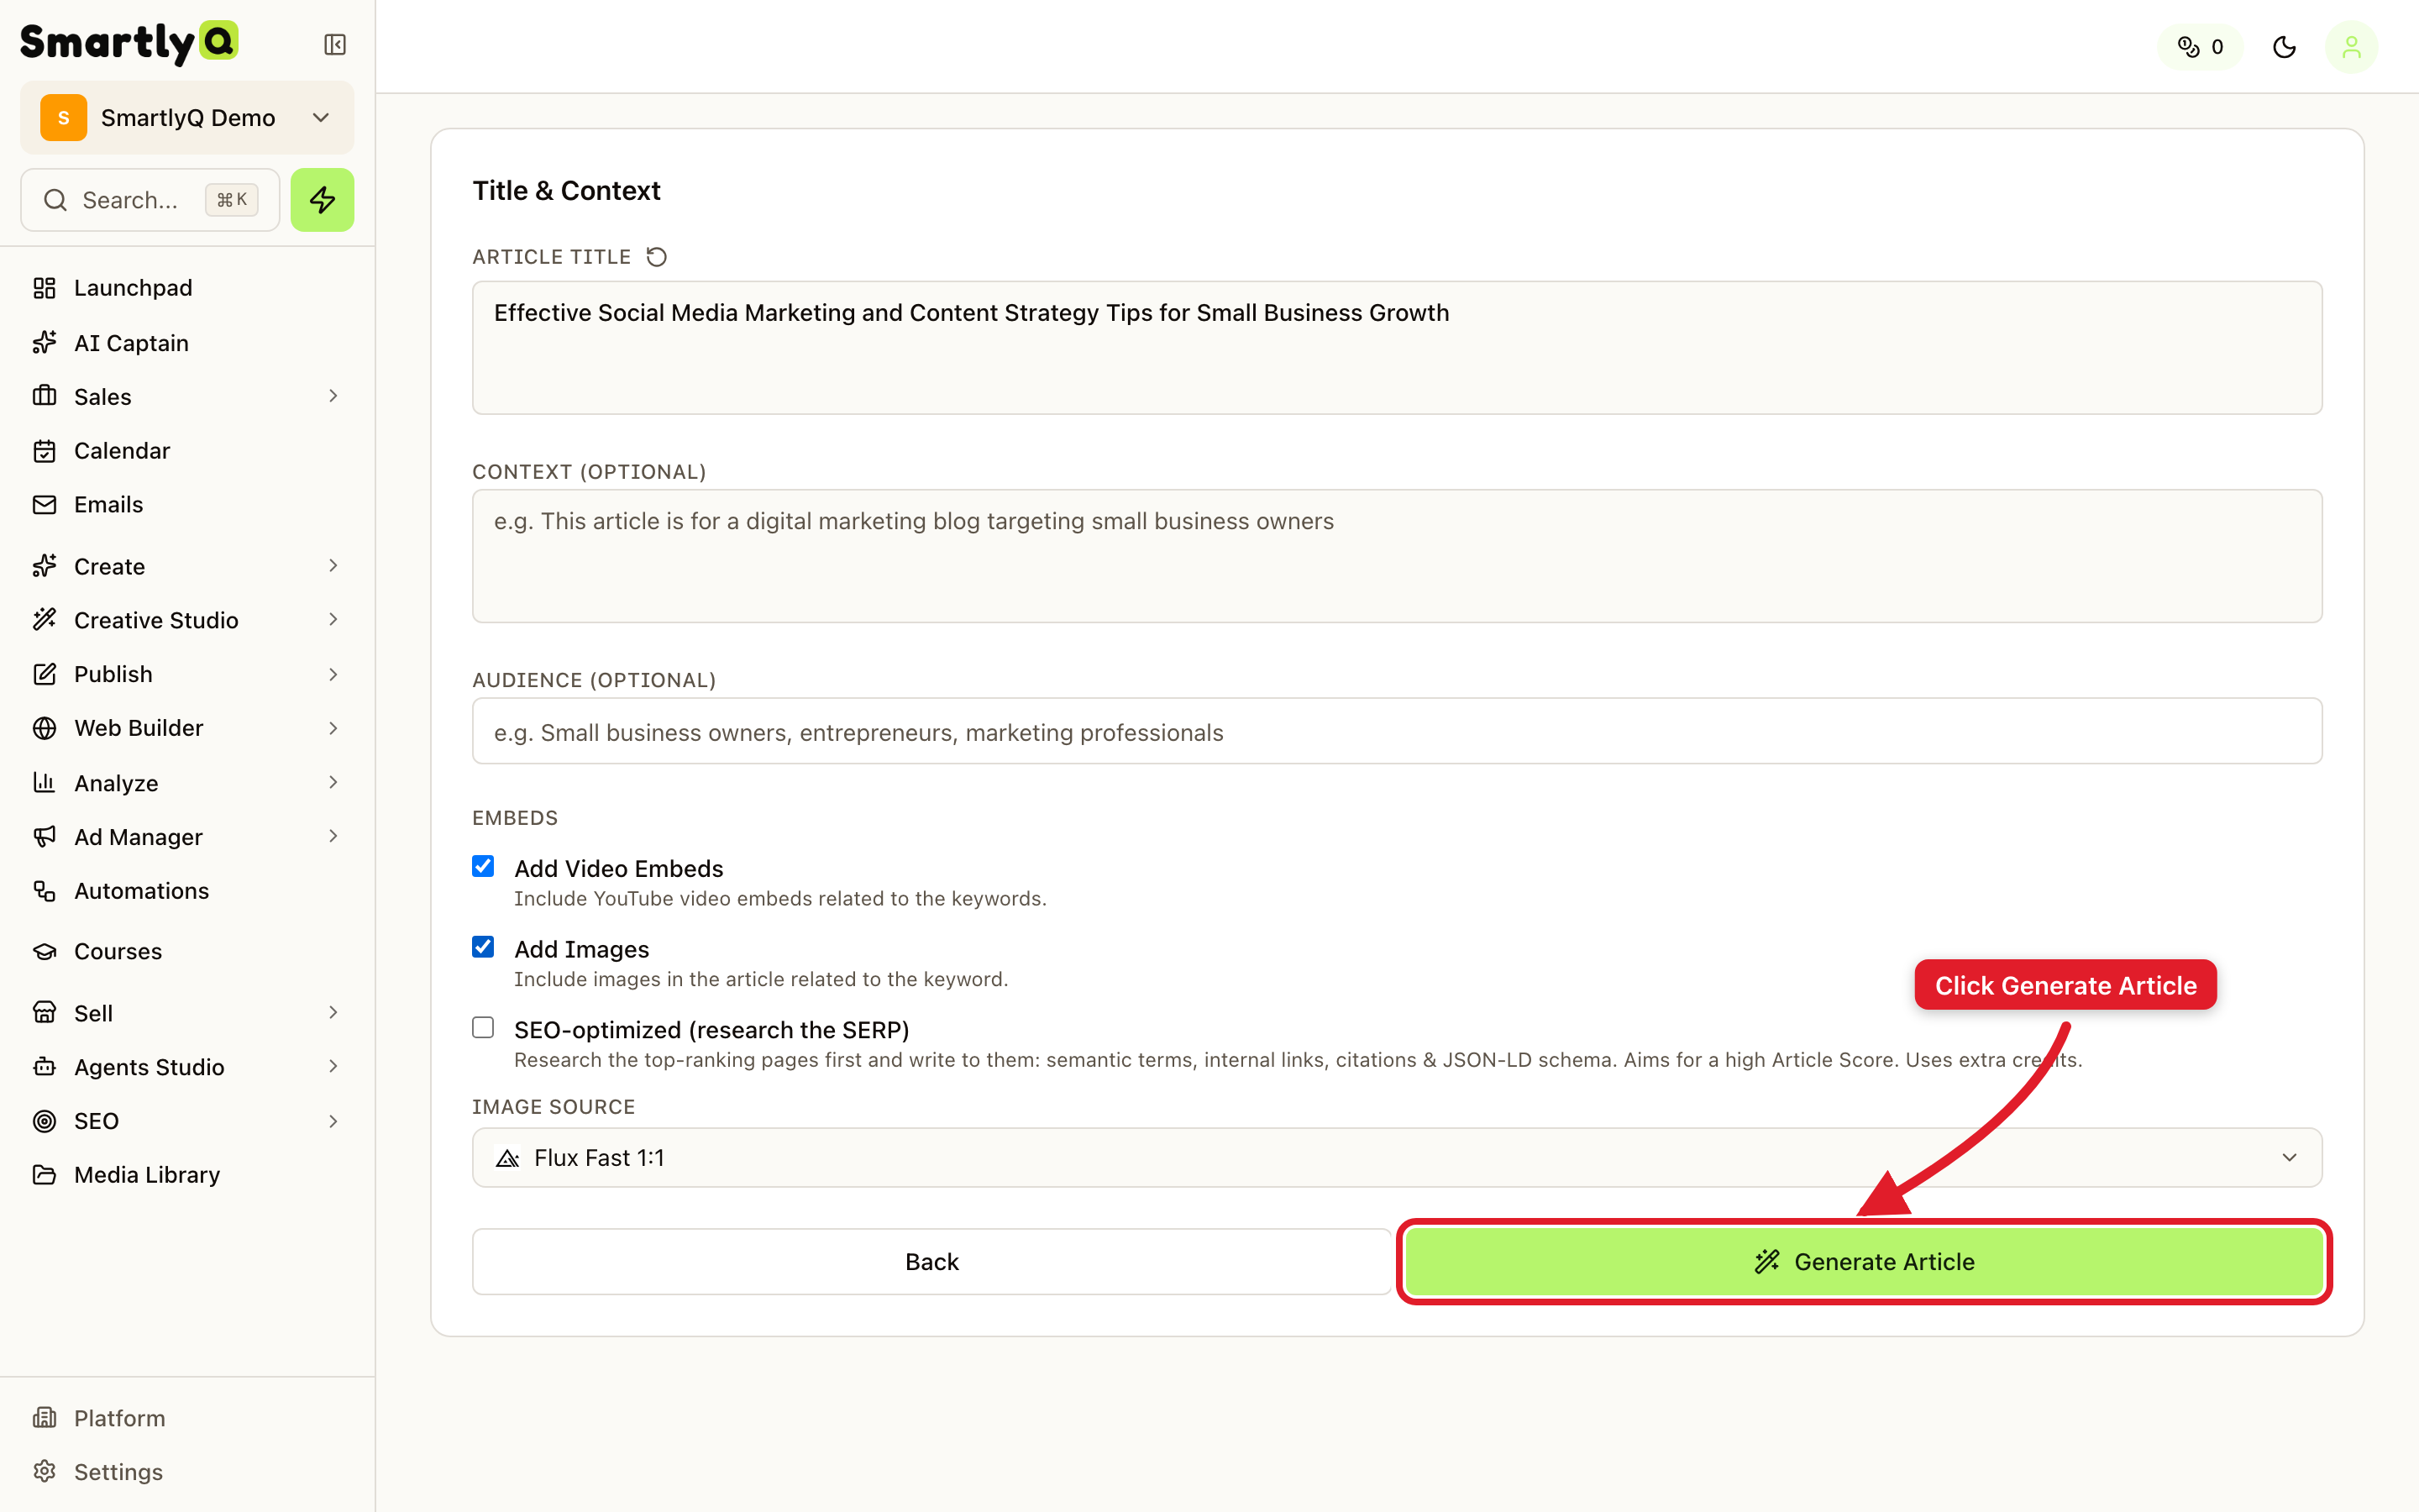This screenshot has width=2419, height=1512.
Task: Click the Back button
Action: pyautogui.click(x=931, y=1262)
